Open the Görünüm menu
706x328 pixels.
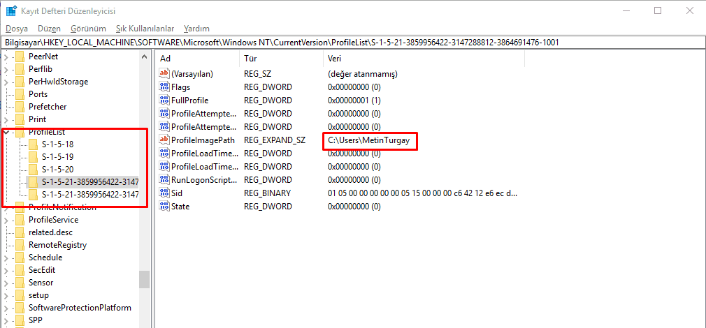(88, 29)
